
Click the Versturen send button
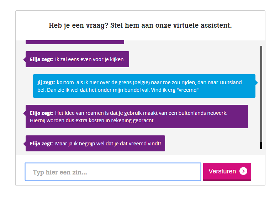(x=227, y=172)
